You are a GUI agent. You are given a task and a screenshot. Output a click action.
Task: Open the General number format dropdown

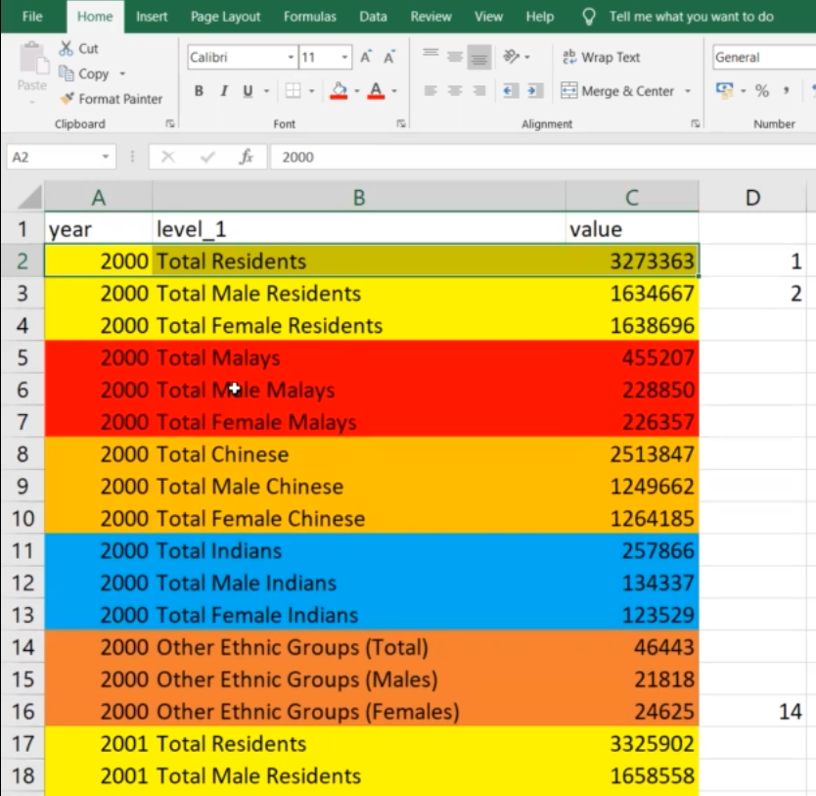click(x=763, y=58)
